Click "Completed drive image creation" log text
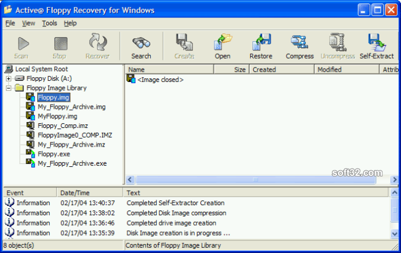 (x=171, y=223)
